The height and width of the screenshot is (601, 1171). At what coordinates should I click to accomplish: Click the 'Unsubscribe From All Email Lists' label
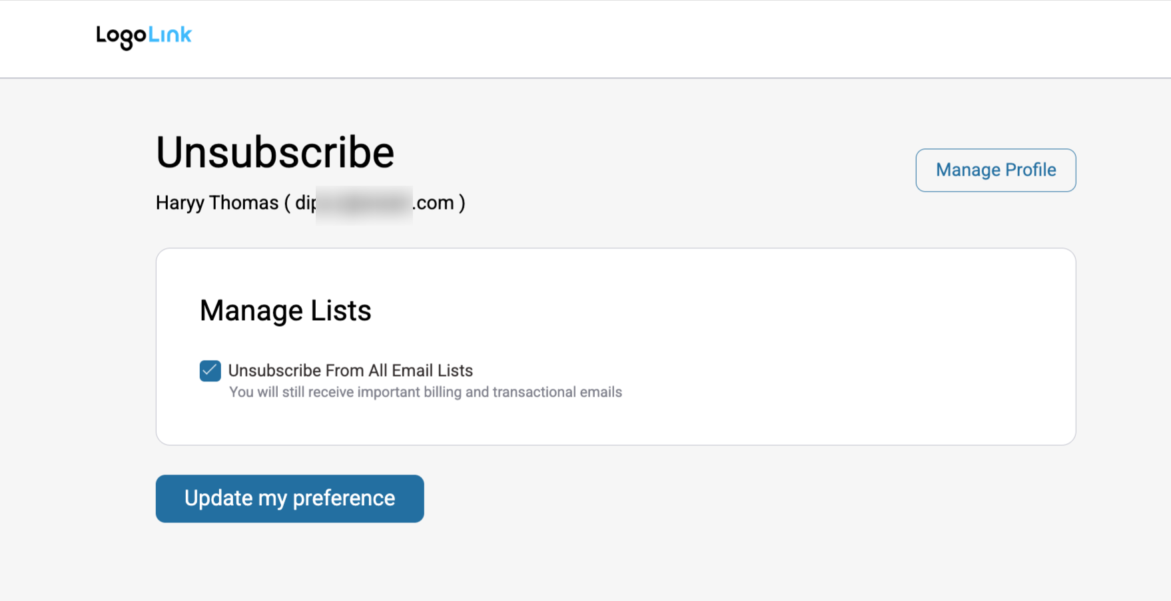350,371
